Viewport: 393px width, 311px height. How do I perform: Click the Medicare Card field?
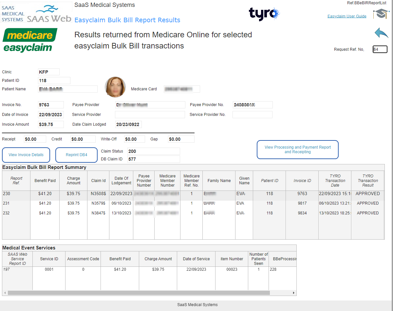click(182, 89)
